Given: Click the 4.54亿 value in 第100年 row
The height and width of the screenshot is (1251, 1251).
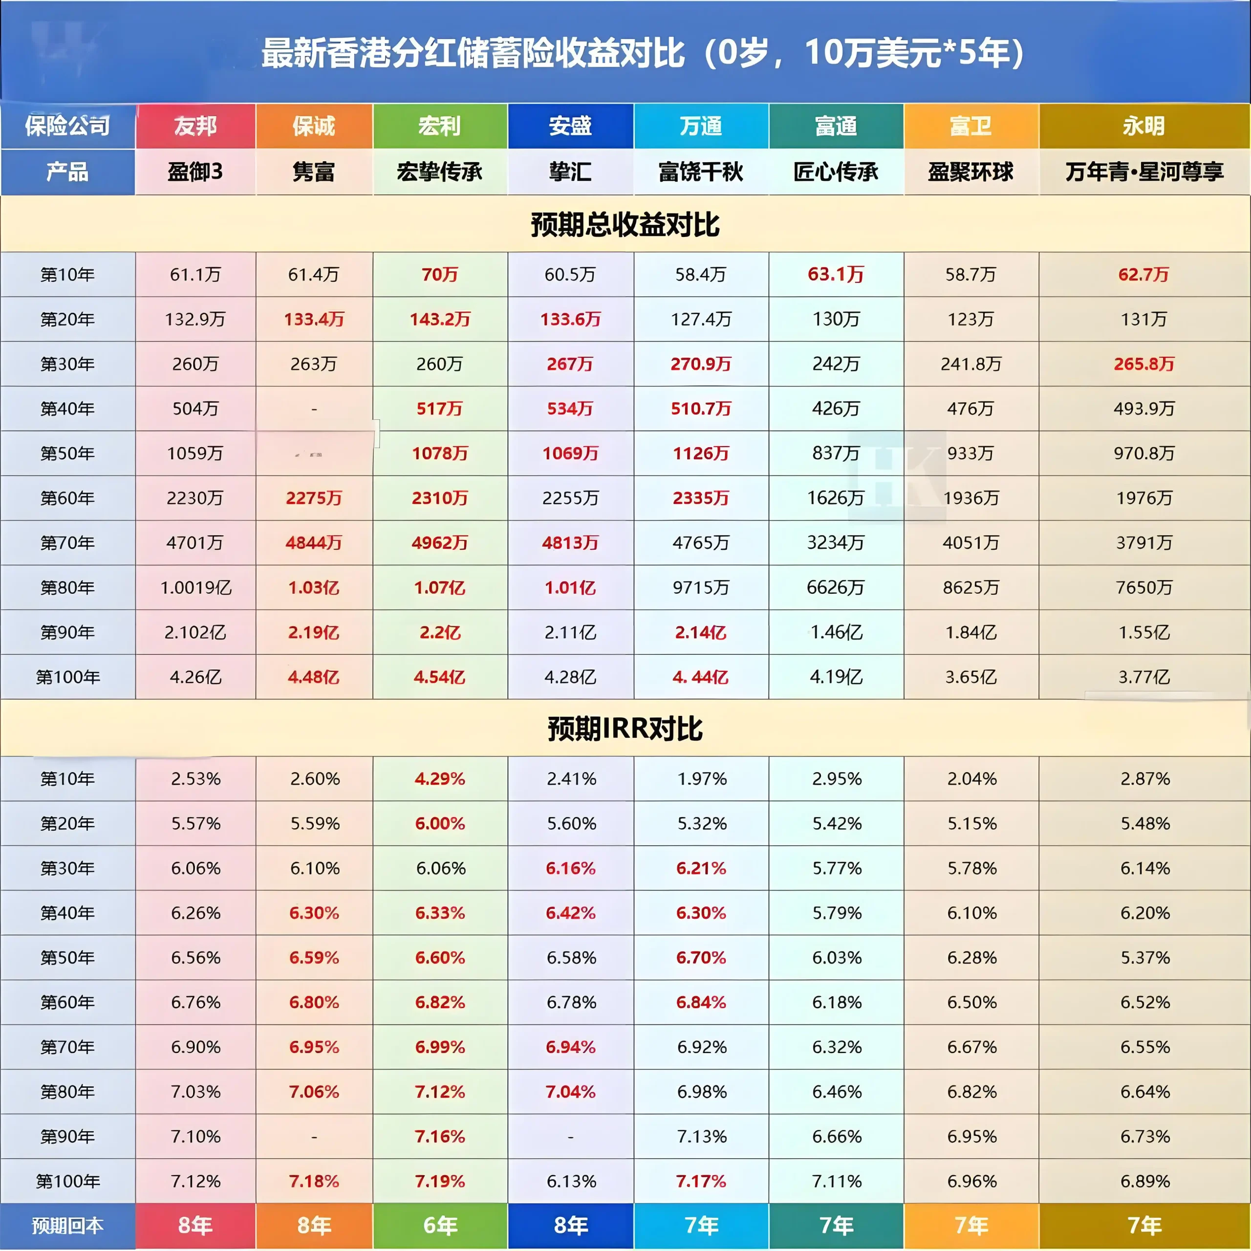Looking at the screenshot, I should 440,677.
